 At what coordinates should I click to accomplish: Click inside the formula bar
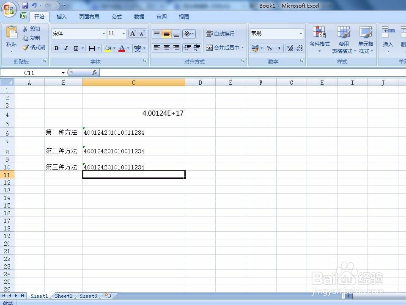click(252, 72)
